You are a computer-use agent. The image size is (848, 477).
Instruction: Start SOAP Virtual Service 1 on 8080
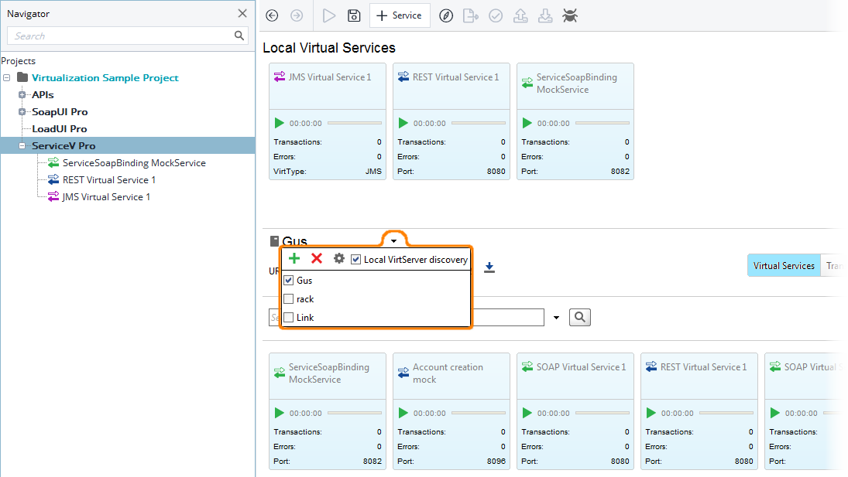[x=527, y=413]
